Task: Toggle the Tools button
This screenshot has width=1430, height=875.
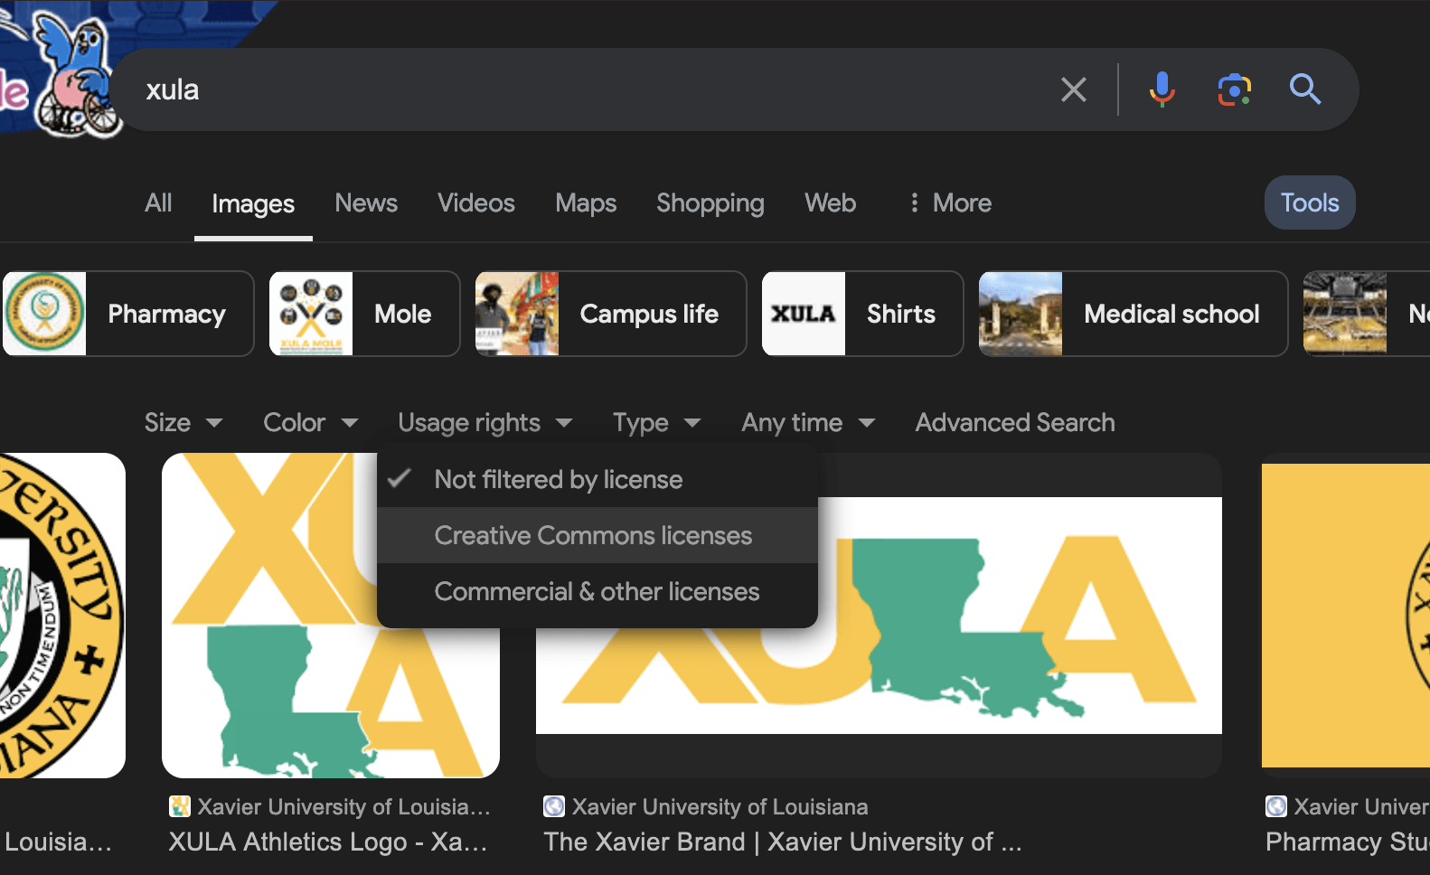Action: pos(1310,202)
